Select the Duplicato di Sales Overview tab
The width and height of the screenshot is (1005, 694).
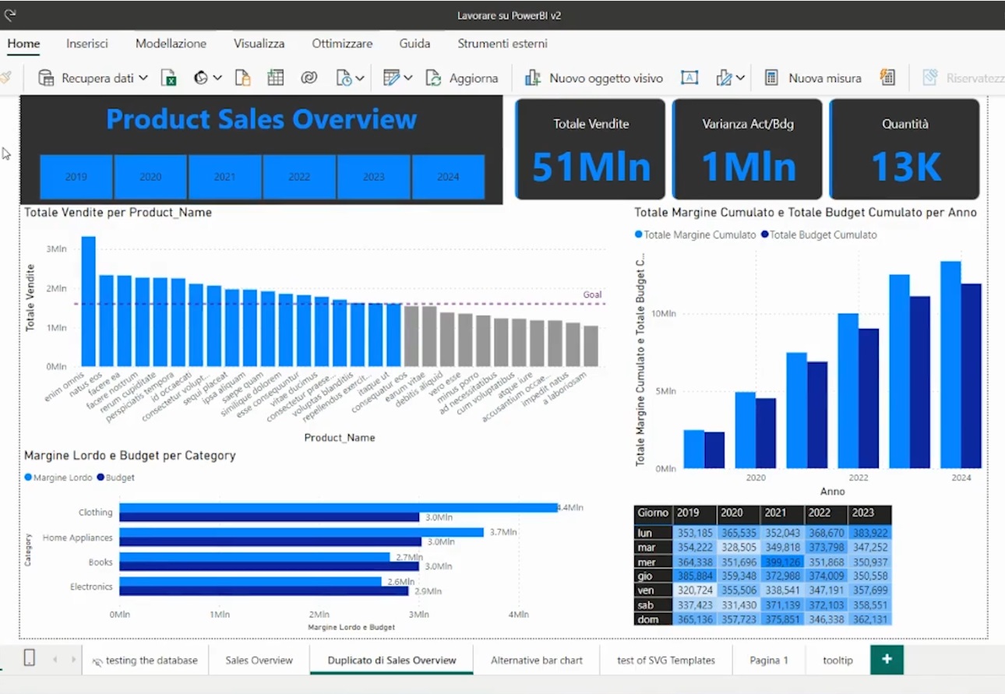392,660
